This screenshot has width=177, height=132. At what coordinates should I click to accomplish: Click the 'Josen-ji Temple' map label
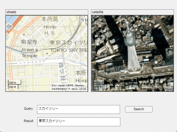click(x=29, y=53)
